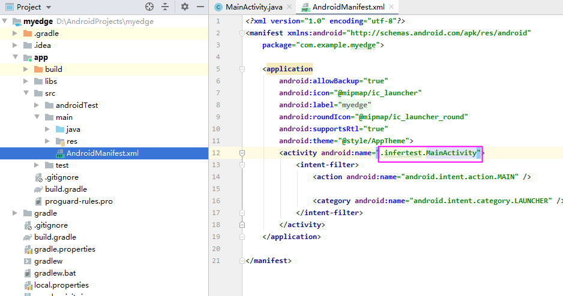This screenshot has height=296, width=563.
Task: Open app's build.gradle file
Action: click(65, 189)
